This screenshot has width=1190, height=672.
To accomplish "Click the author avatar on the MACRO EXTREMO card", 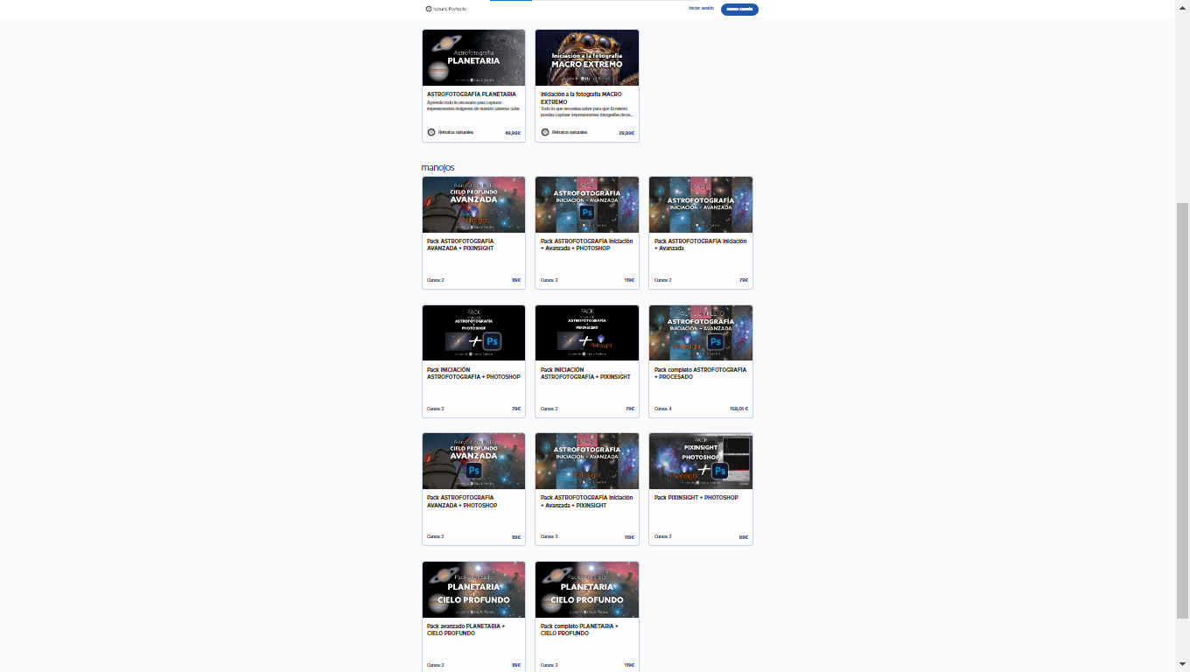I will (545, 132).
